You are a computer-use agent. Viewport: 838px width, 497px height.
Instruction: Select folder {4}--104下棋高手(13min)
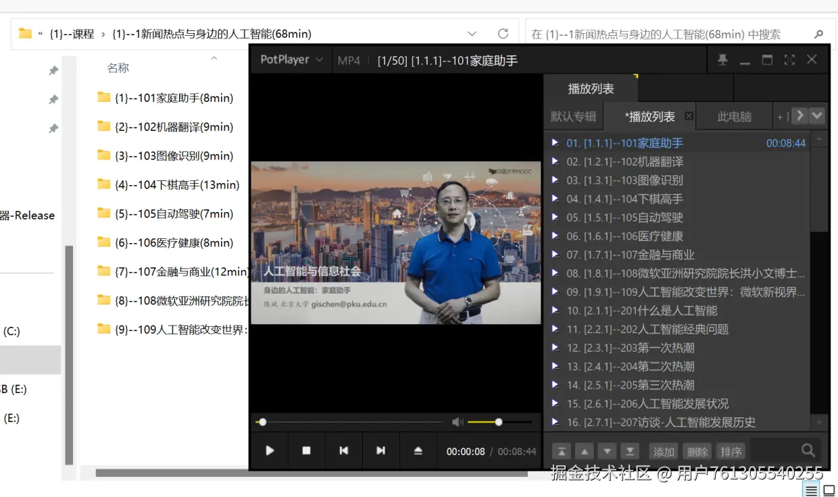(x=169, y=185)
